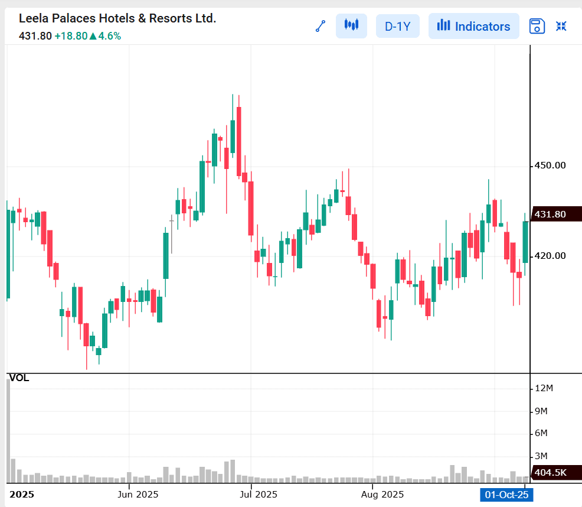Image resolution: width=582 pixels, height=507 pixels.
Task: Click the 2025 label on the time axis
Action: 21,495
